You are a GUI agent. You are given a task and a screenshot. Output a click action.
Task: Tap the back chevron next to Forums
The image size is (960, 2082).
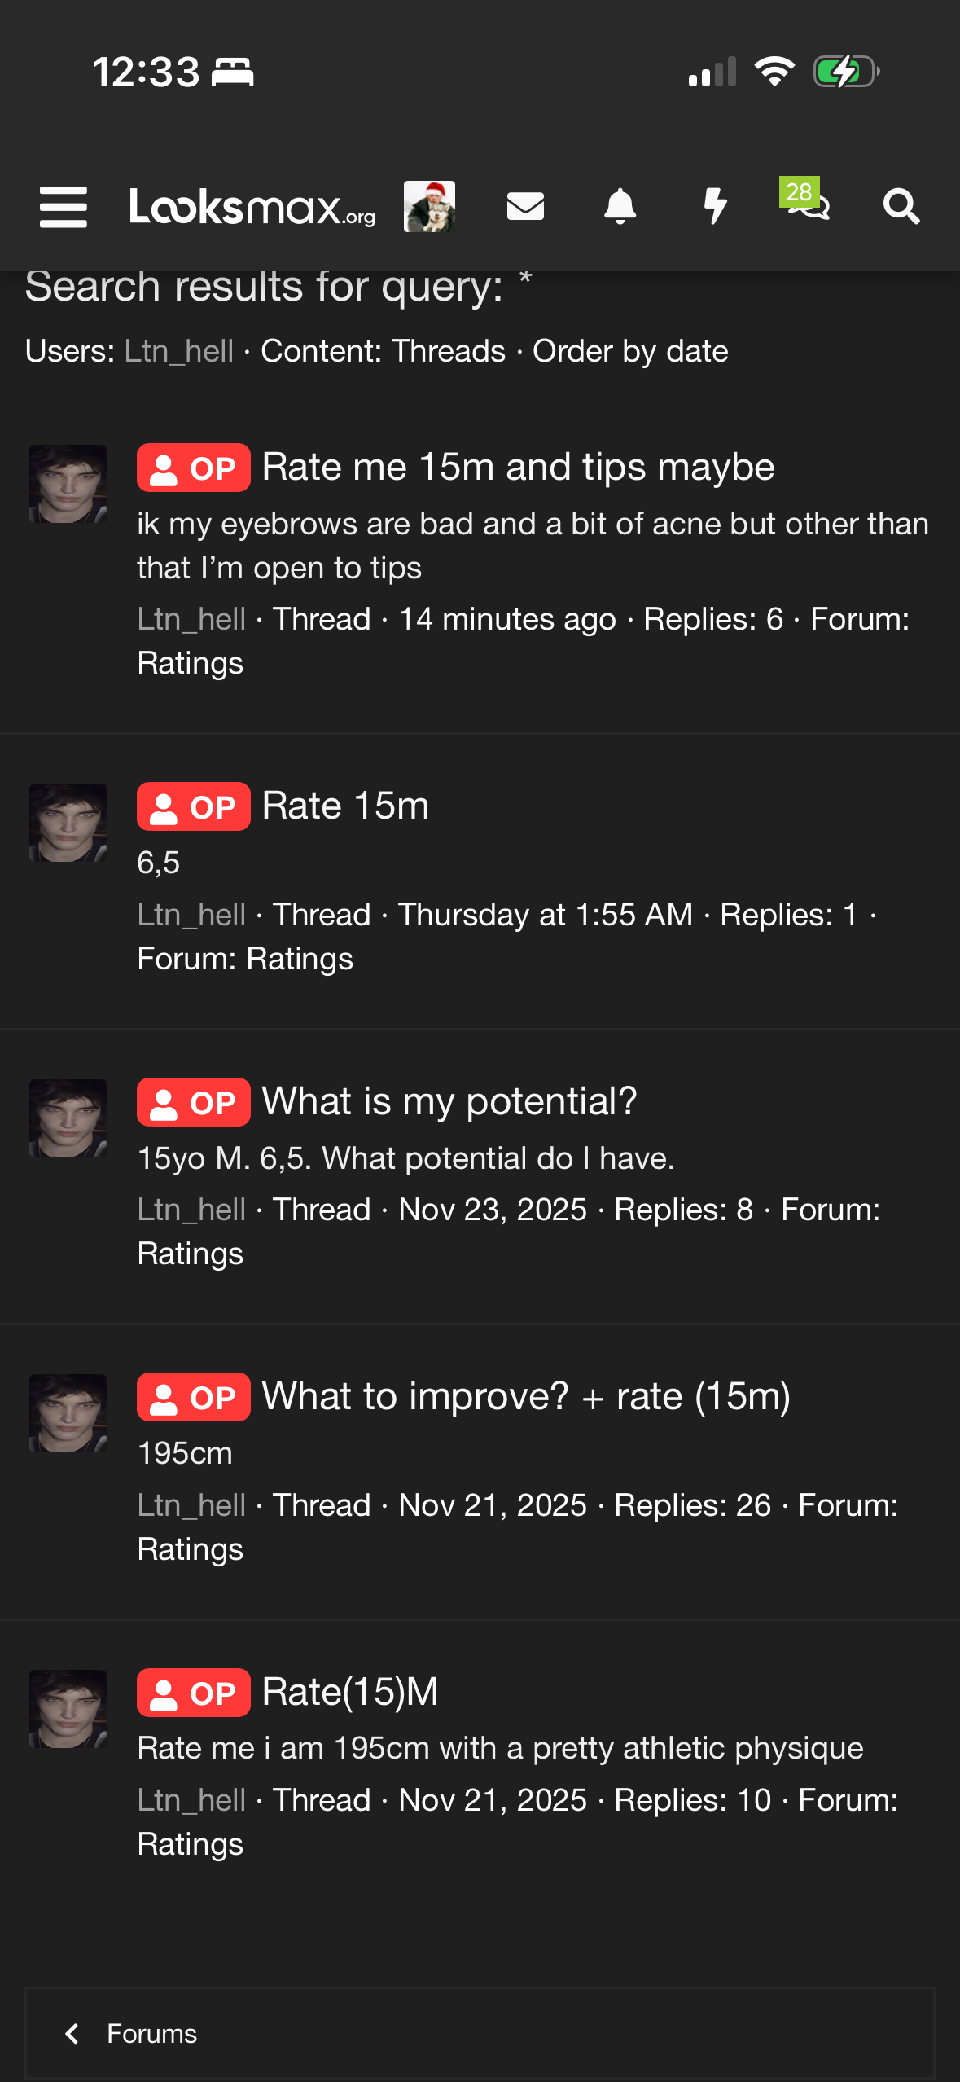(x=72, y=2034)
